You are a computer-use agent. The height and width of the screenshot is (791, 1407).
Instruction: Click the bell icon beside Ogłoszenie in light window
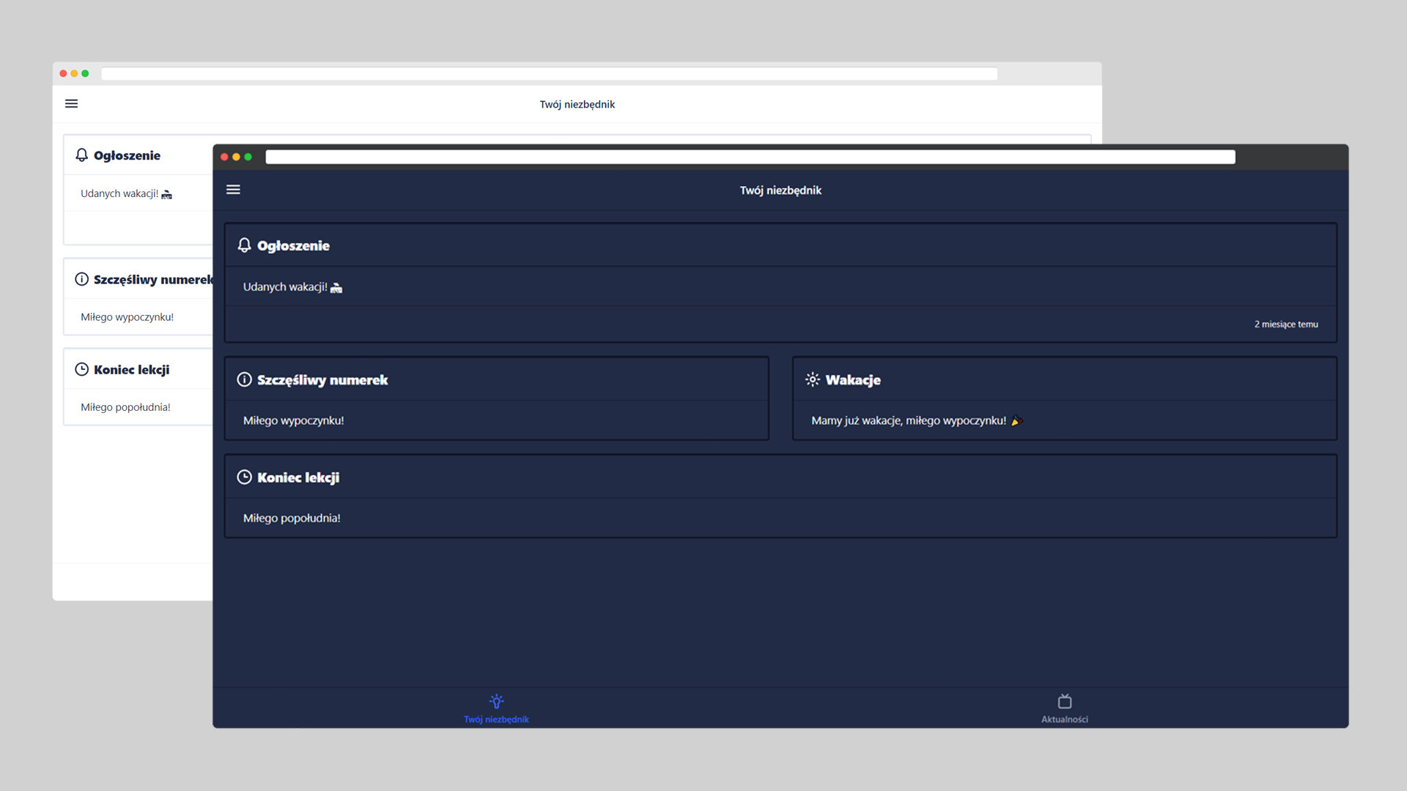pos(81,155)
